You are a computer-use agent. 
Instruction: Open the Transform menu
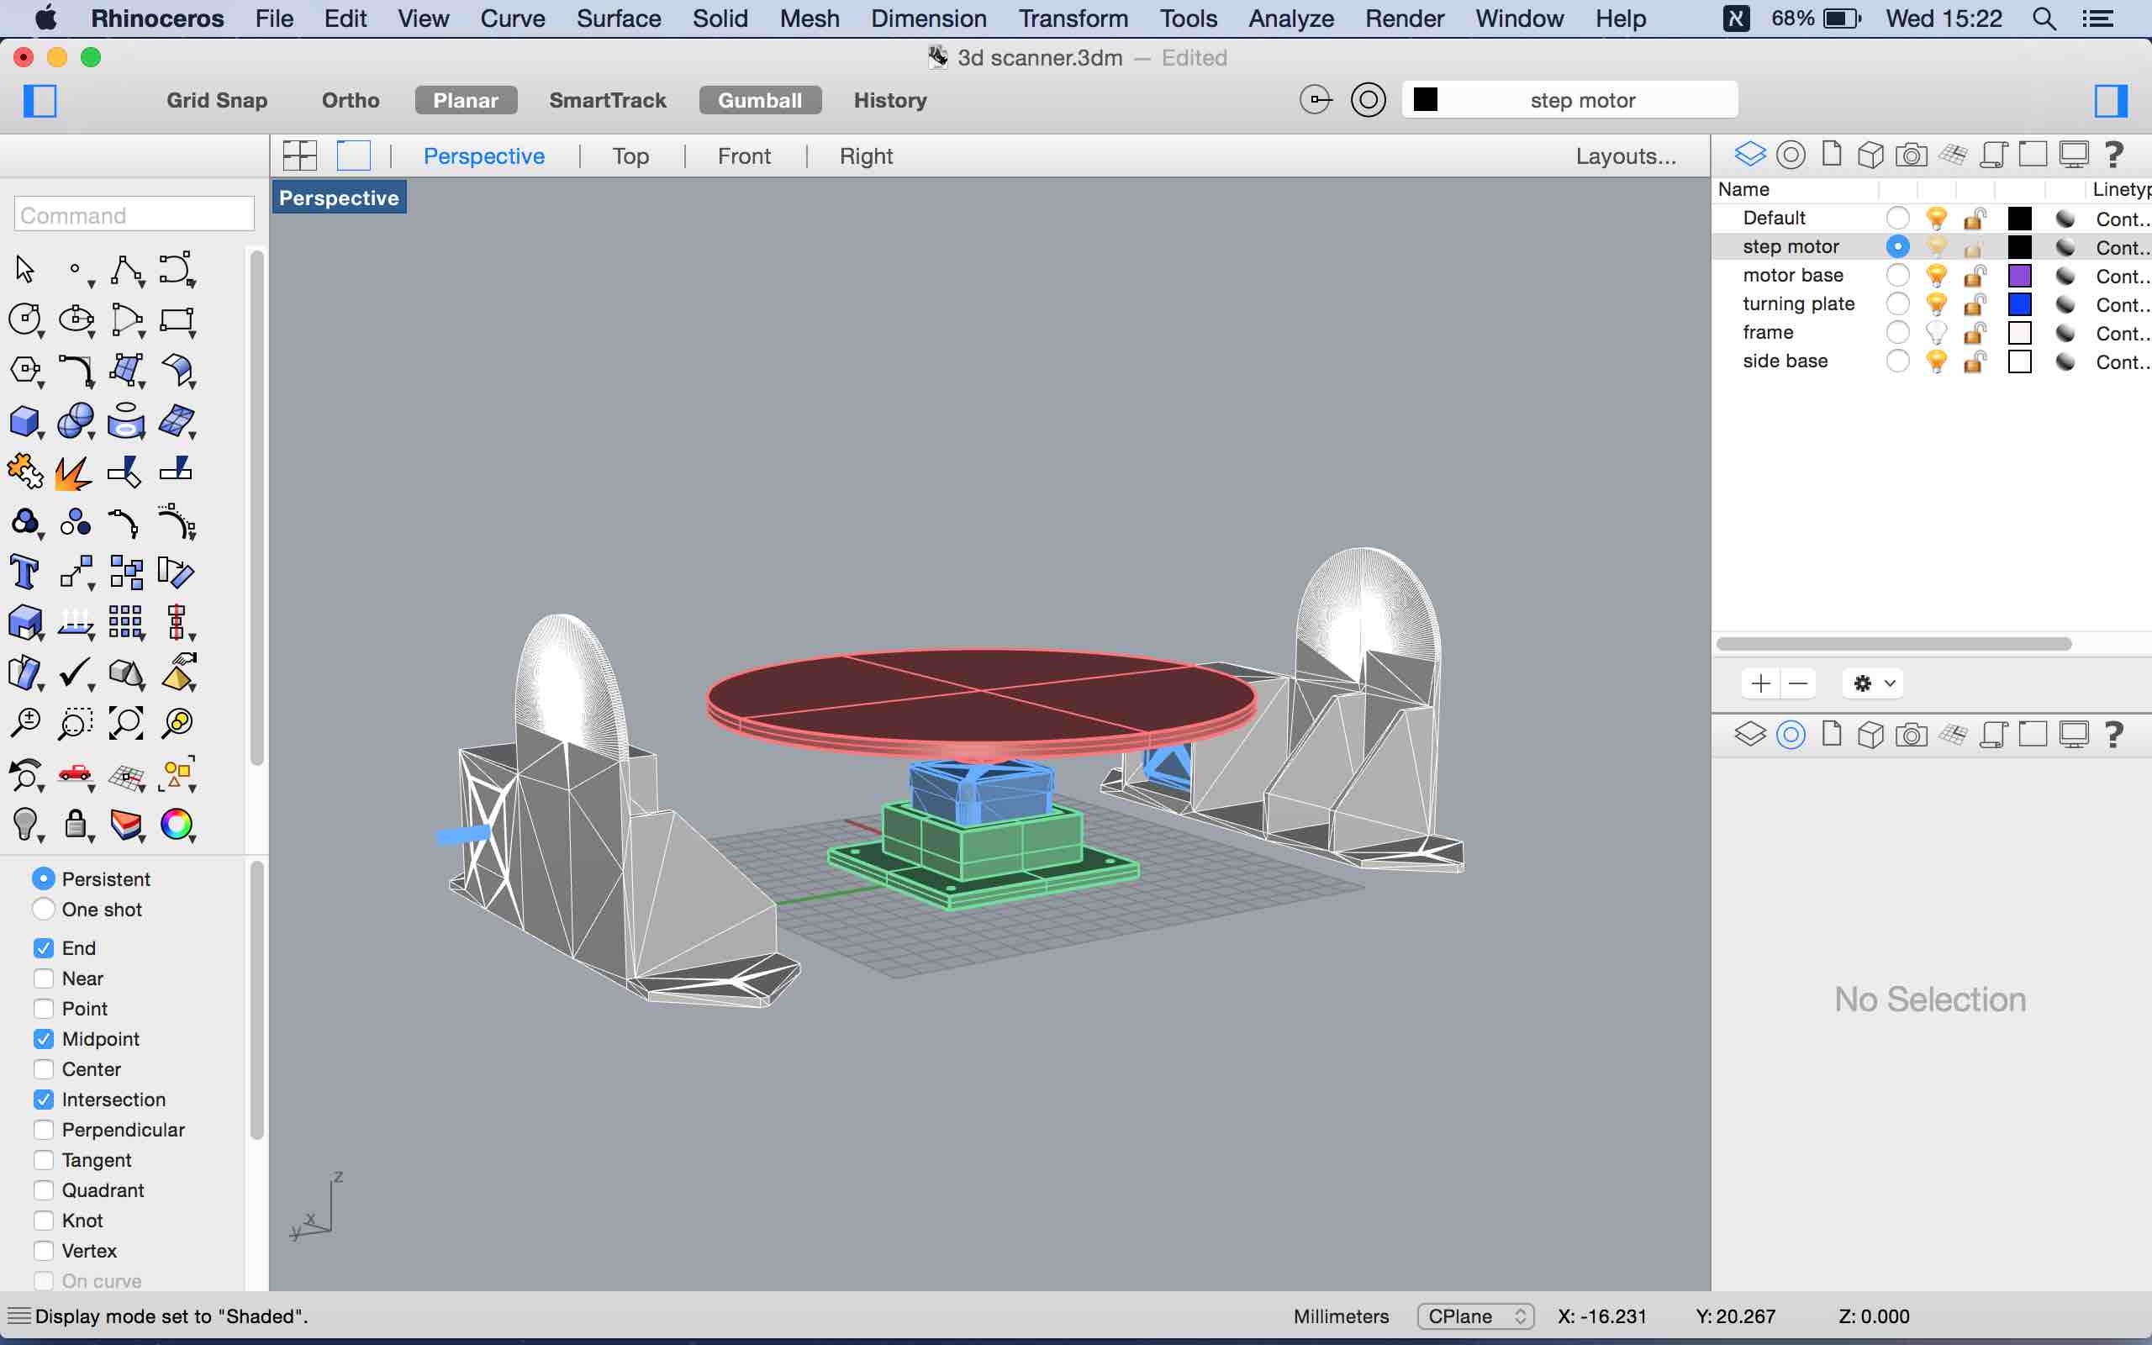1073,18
